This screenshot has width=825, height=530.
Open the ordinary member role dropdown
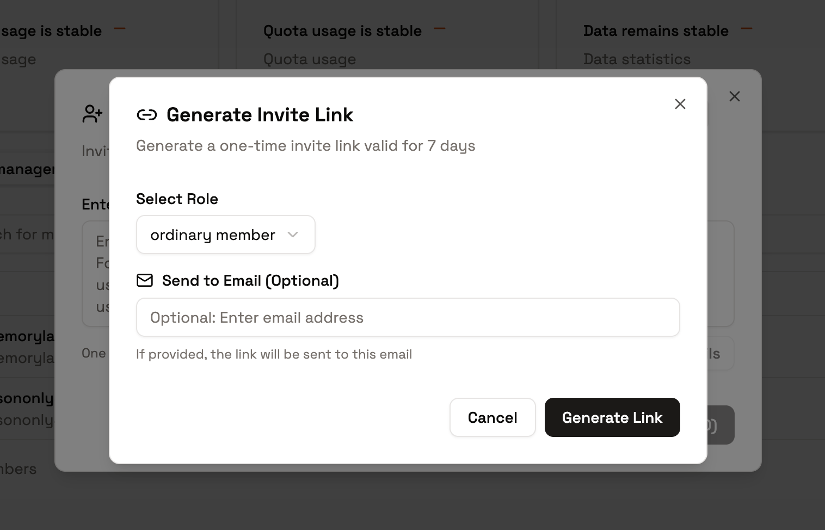click(x=225, y=235)
